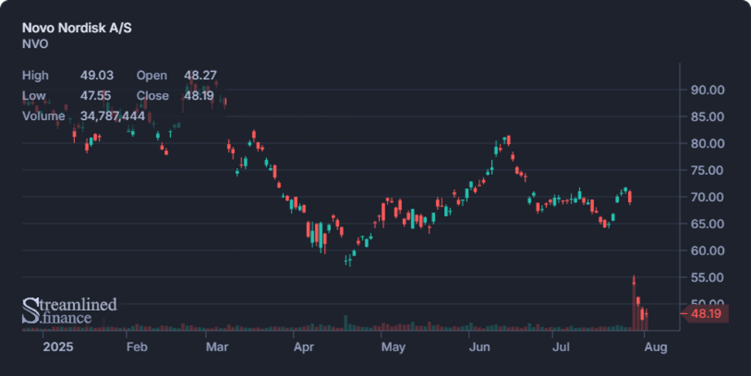751x376 pixels.
Task: Click the tallest green volume bar in April
Action: pyautogui.click(x=346, y=323)
